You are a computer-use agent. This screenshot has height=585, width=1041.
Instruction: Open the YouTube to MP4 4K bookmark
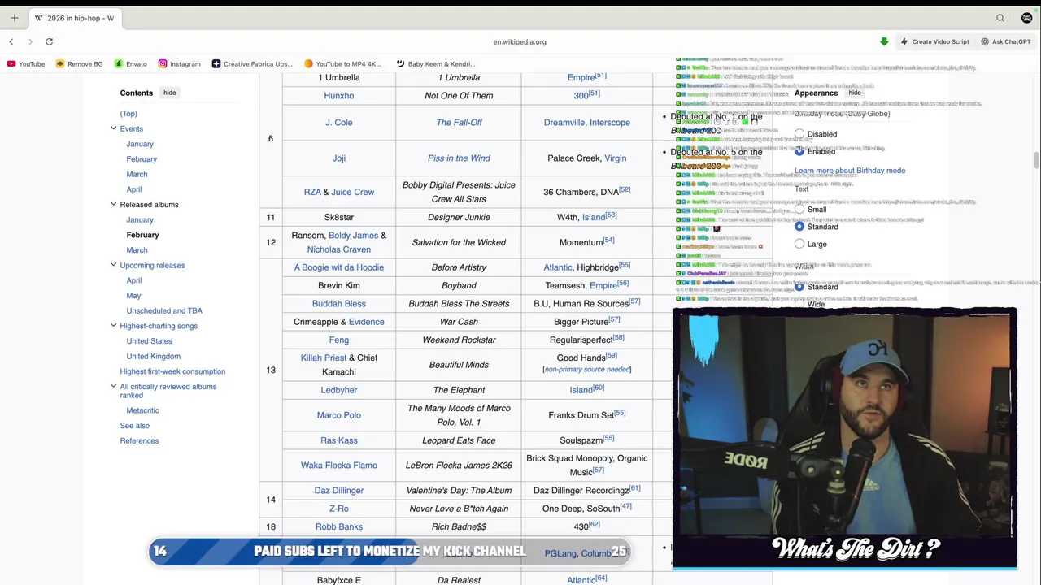[x=342, y=63]
